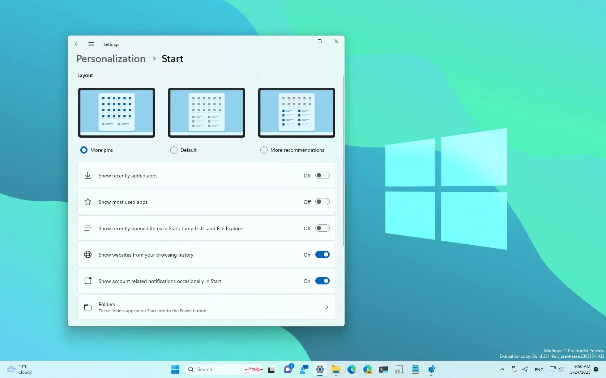Image resolution: width=606 pixels, height=378 pixels.
Task: Select the Default layout radio button
Action: point(174,150)
